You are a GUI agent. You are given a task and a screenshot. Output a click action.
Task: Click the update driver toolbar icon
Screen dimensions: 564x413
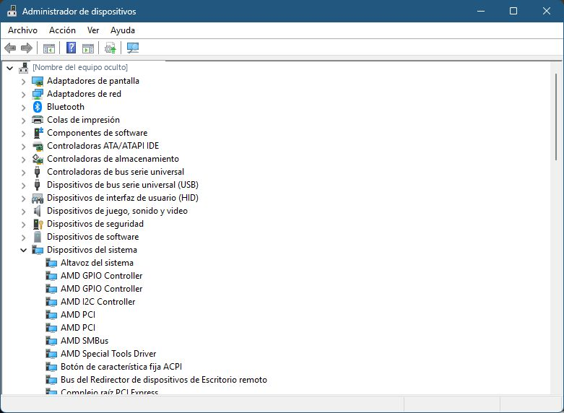[x=110, y=48]
